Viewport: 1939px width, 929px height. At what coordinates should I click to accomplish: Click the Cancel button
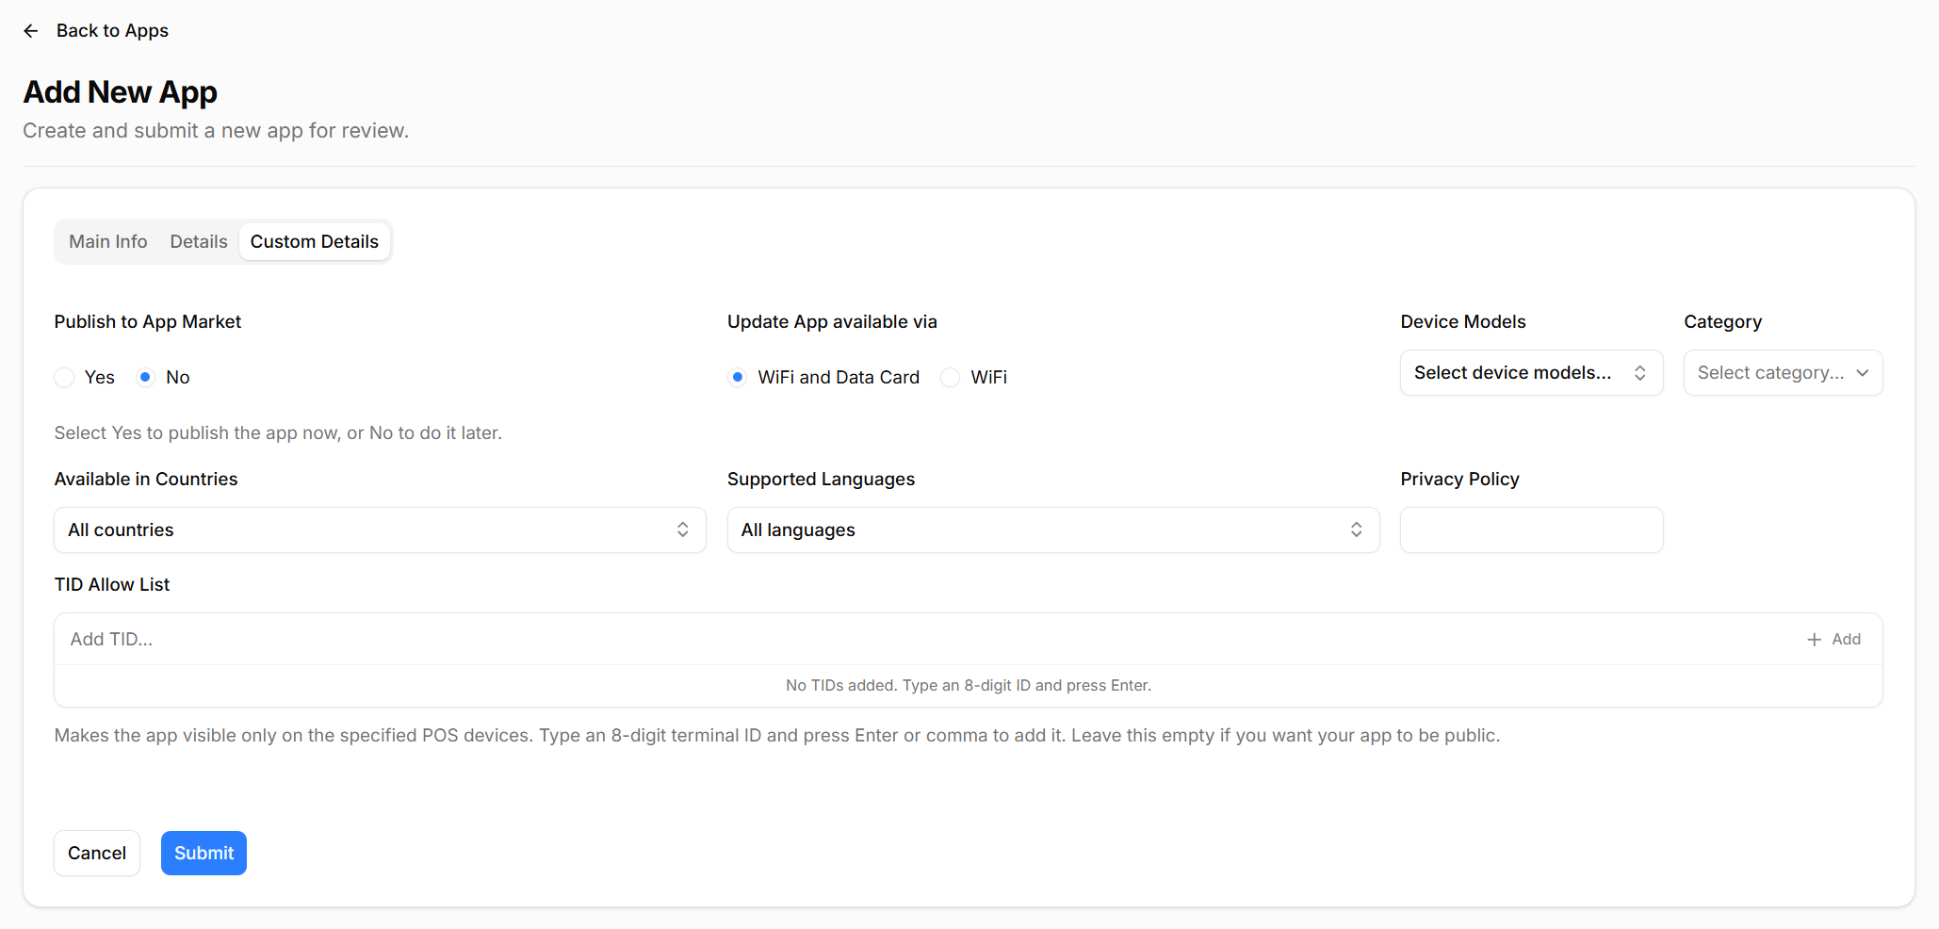click(96, 853)
